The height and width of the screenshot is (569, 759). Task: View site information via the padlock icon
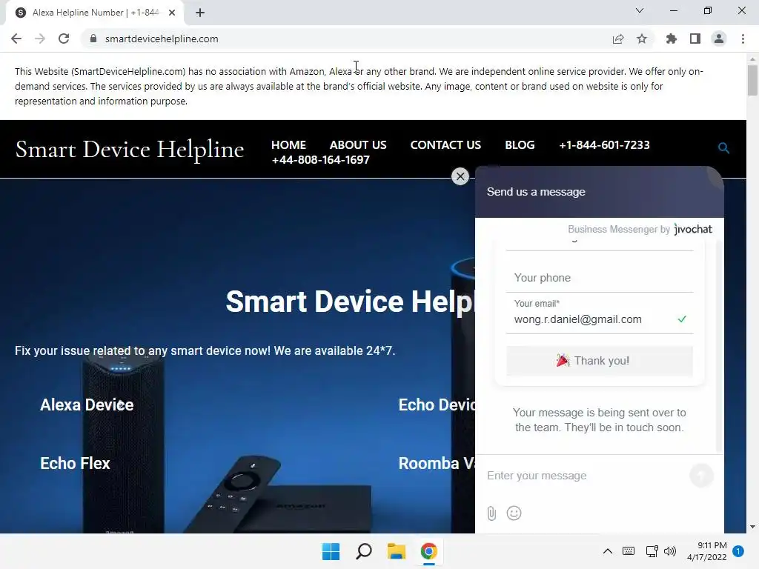tap(93, 39)
